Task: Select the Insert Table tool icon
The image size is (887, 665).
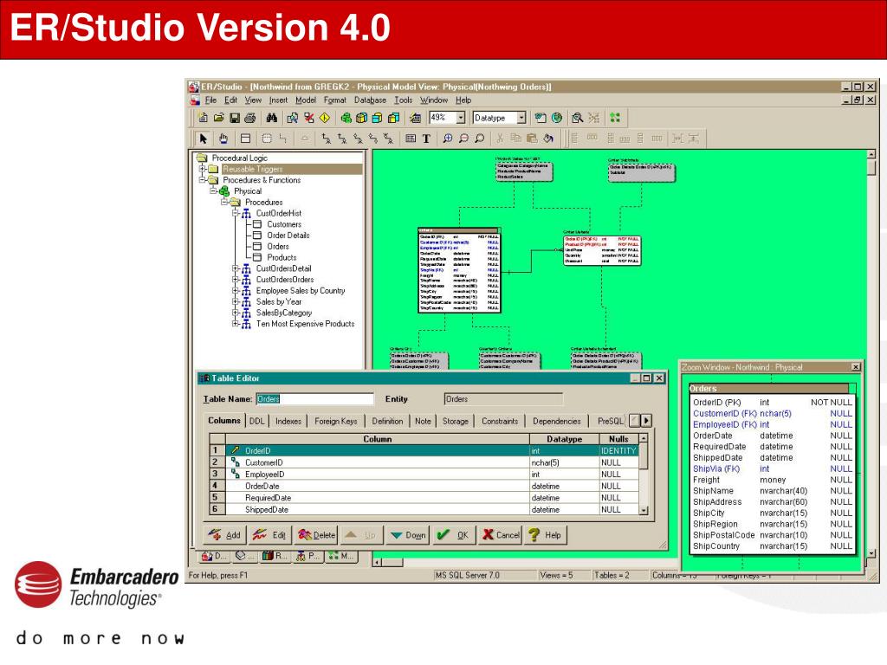Action: coord(245,139)
